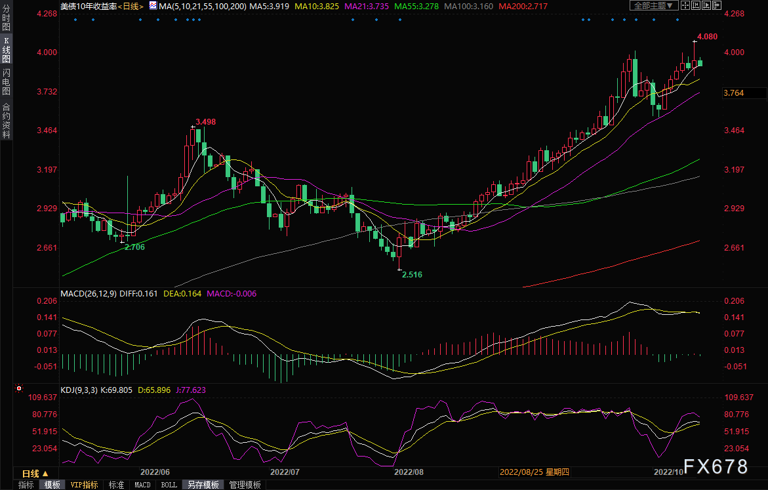The width and height of the screenshot is (768, 490).
Task: Click the MA200:2.717 value
Action: point(523,7)
